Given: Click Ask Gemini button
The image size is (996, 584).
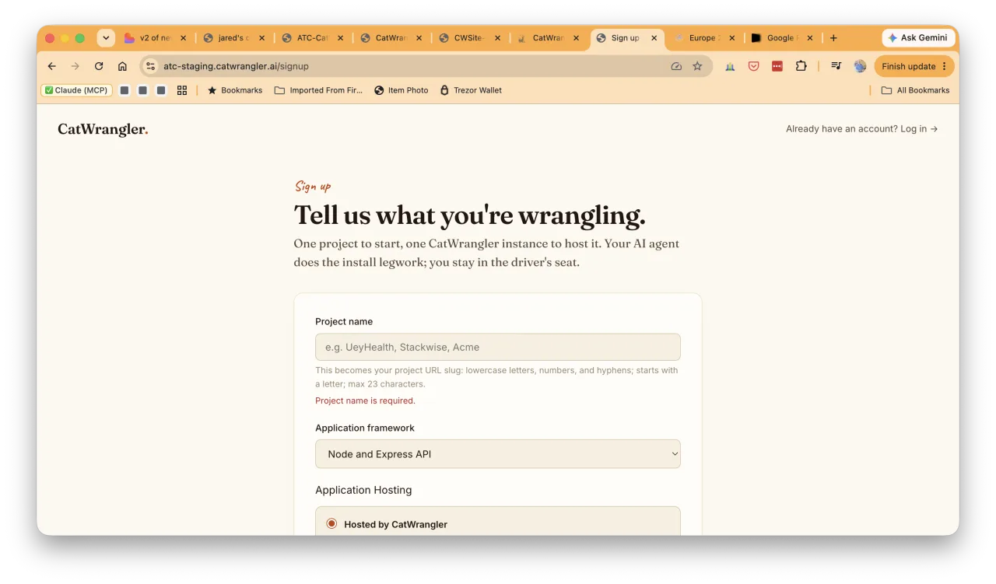Looking at the screenshot, I should [x=918, y=37].
